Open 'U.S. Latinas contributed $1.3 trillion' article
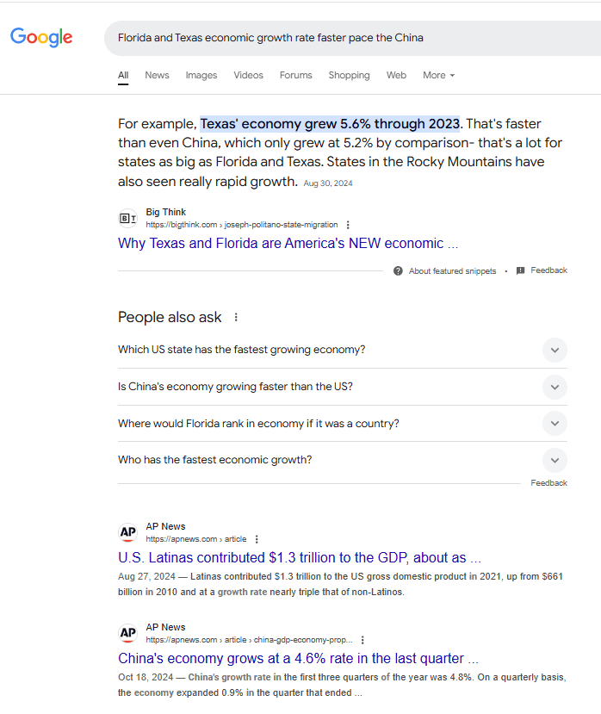The width and height of the screenshot is (601, 714). 299,558
